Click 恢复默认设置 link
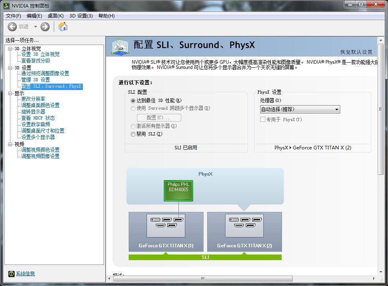Screen dimensions: 388x286 (356, 52)
